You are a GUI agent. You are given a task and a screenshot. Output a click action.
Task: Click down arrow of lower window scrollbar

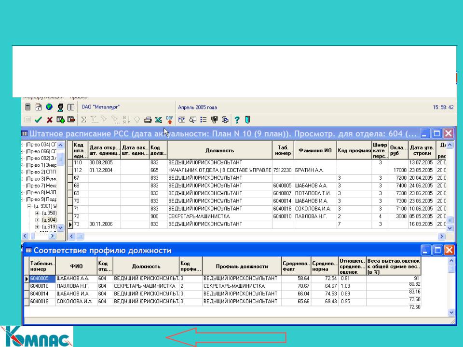click(x=451, y=312)
